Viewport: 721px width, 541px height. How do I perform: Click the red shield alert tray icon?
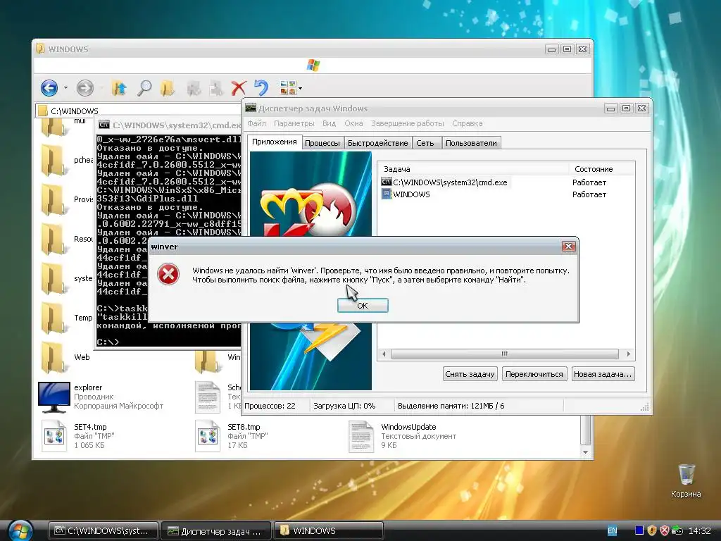point(665,530)
